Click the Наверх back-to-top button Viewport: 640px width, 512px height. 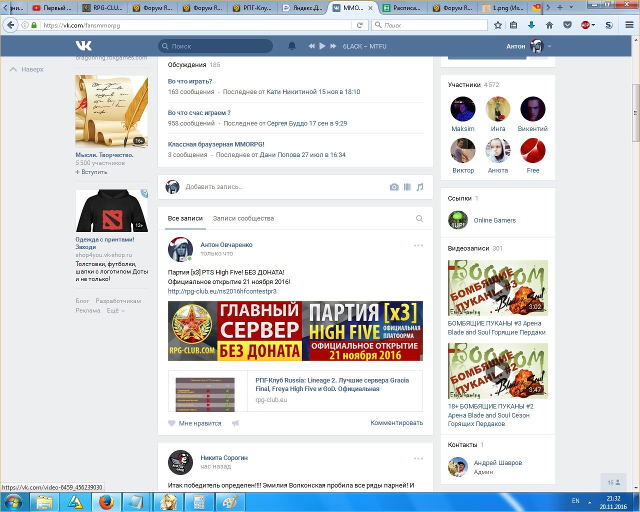(27, 69)
